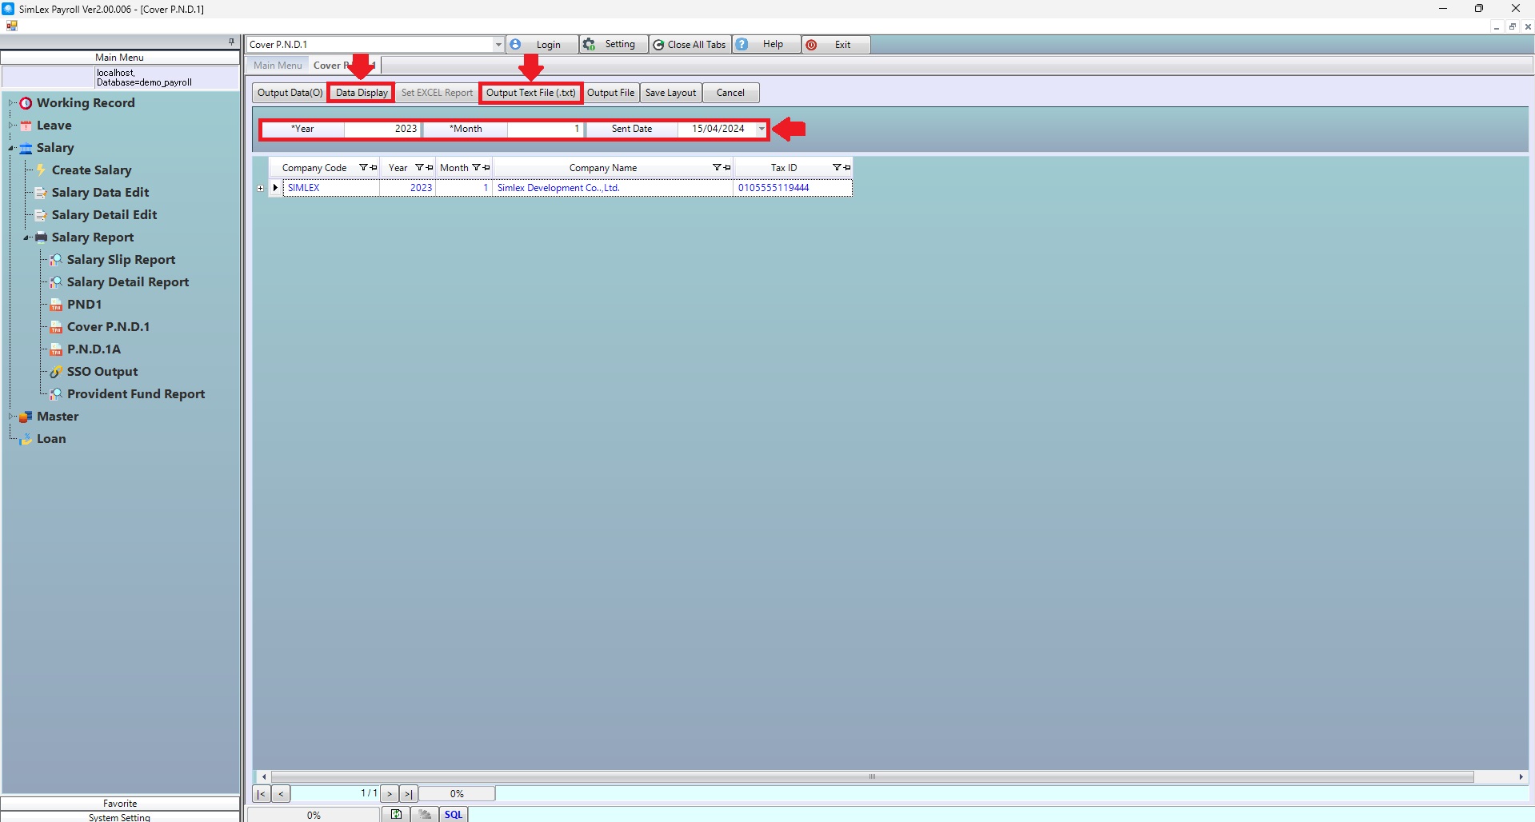Switch to the Main Menu tab
Image resolution: width=1535 pixels, height=822 pixels.
[278, 66]
